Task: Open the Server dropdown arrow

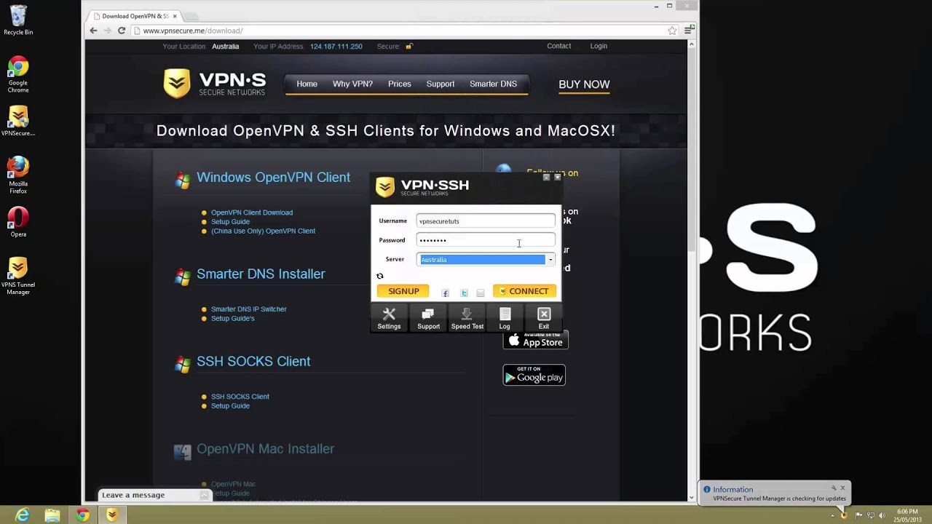Action: (x=550, y=260)
